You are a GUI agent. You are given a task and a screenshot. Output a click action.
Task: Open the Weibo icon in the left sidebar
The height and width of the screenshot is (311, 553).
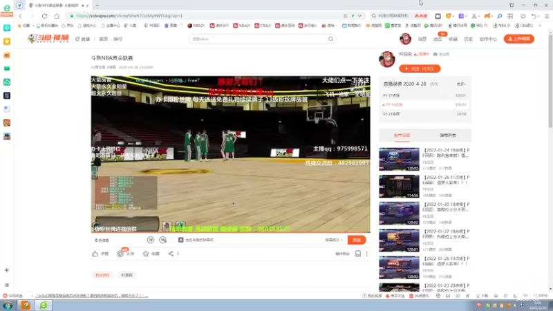pyautogui.click(x=7, y=55)
